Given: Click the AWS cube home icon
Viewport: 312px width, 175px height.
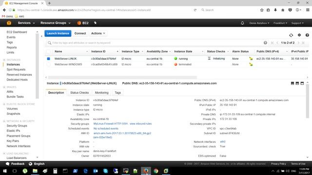Looking at the screenshot, I should [x=9, y=23].
